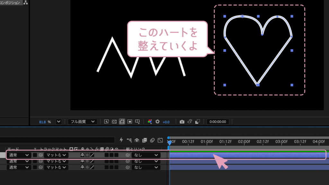This screenshot has height=185, width=329.
Task: Click the +0.0 exposure value
Action: coord(166,122)
